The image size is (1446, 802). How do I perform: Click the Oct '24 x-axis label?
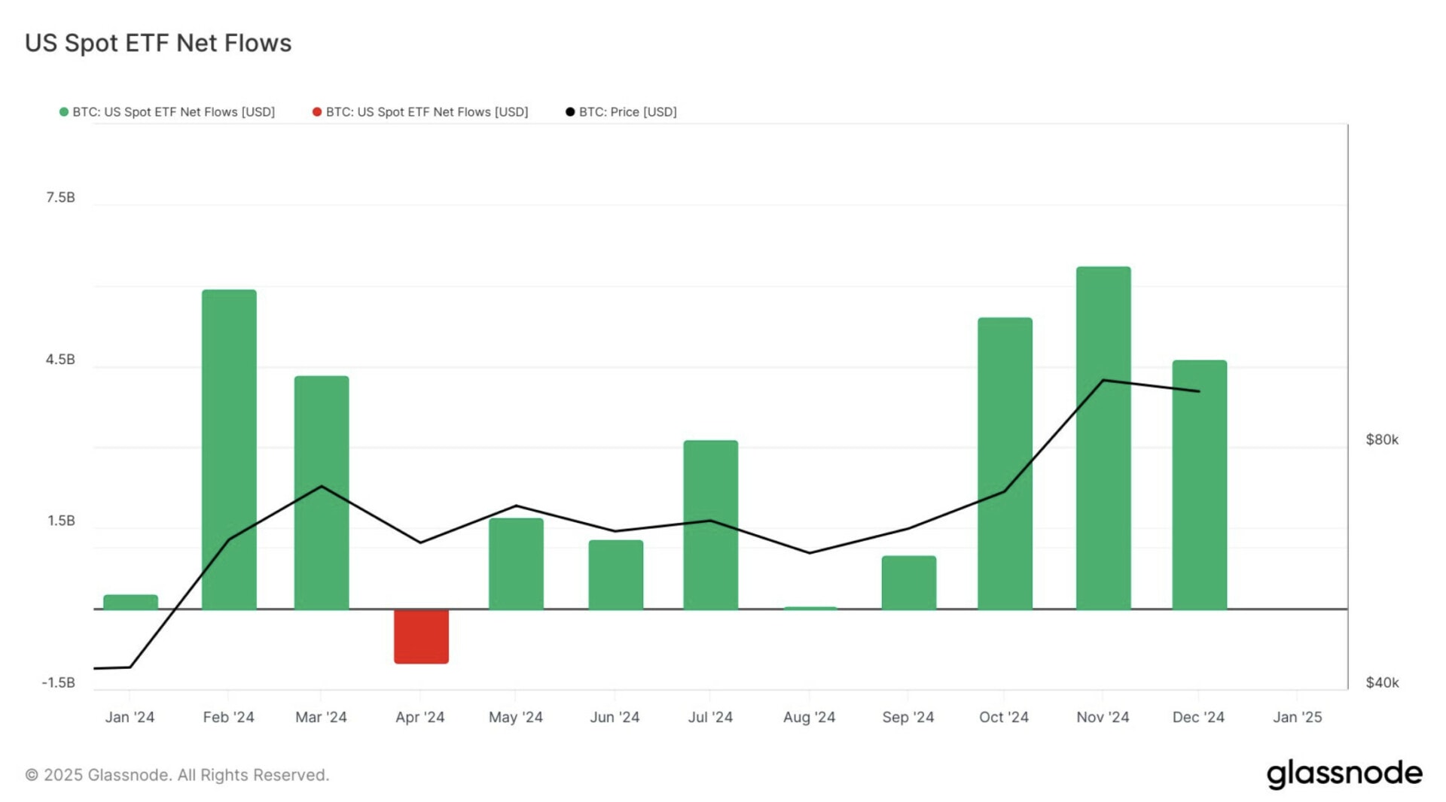1003,717
